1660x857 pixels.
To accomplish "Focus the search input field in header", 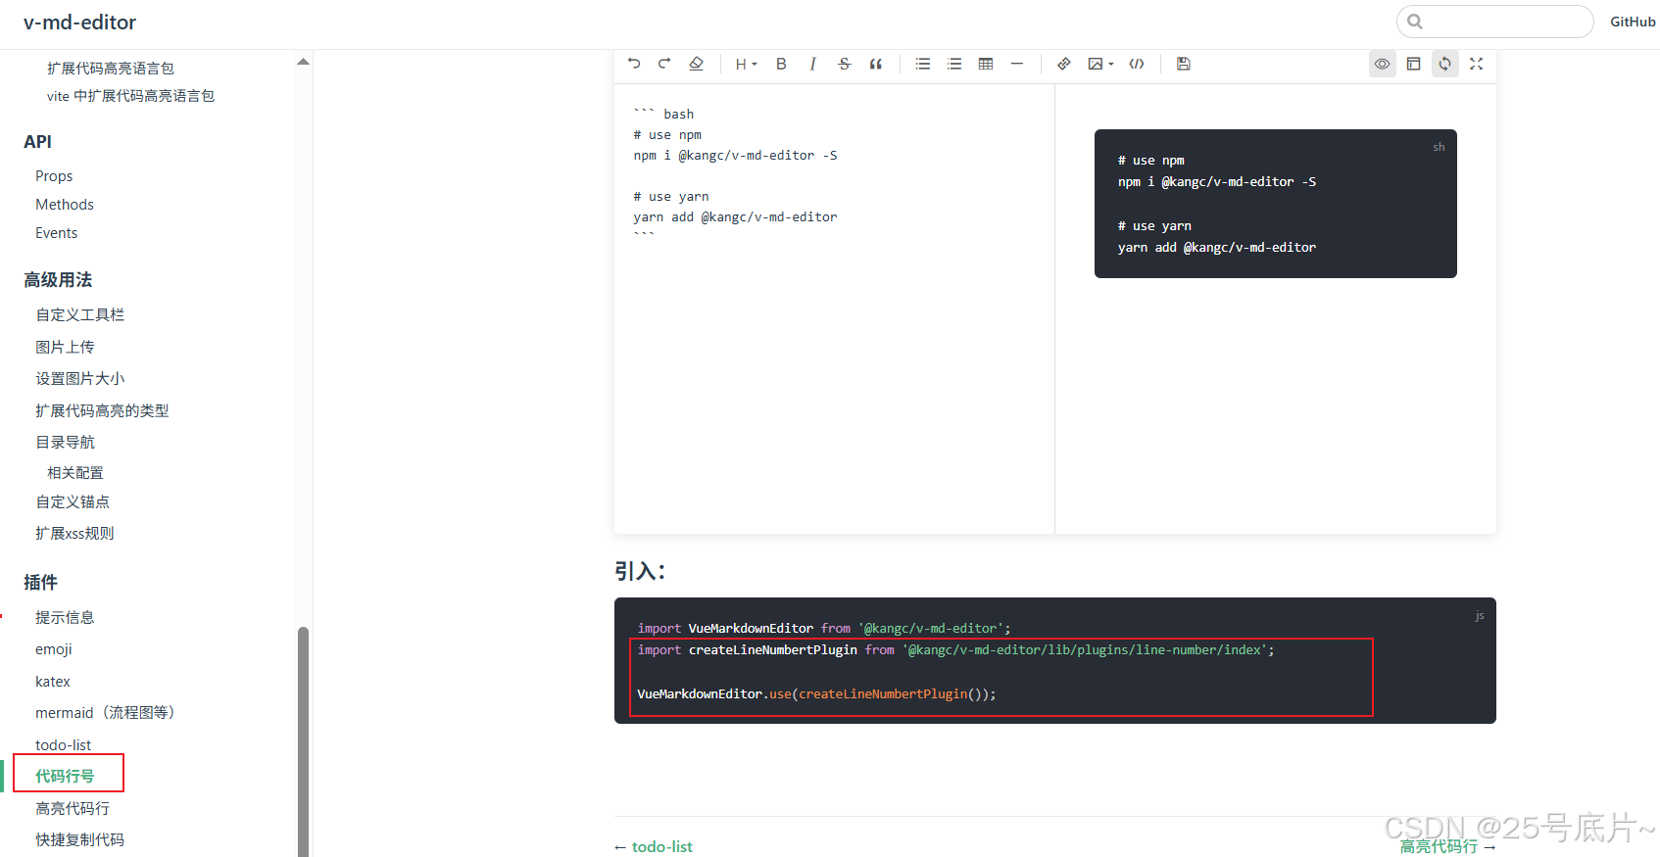I will (1495, 22).
